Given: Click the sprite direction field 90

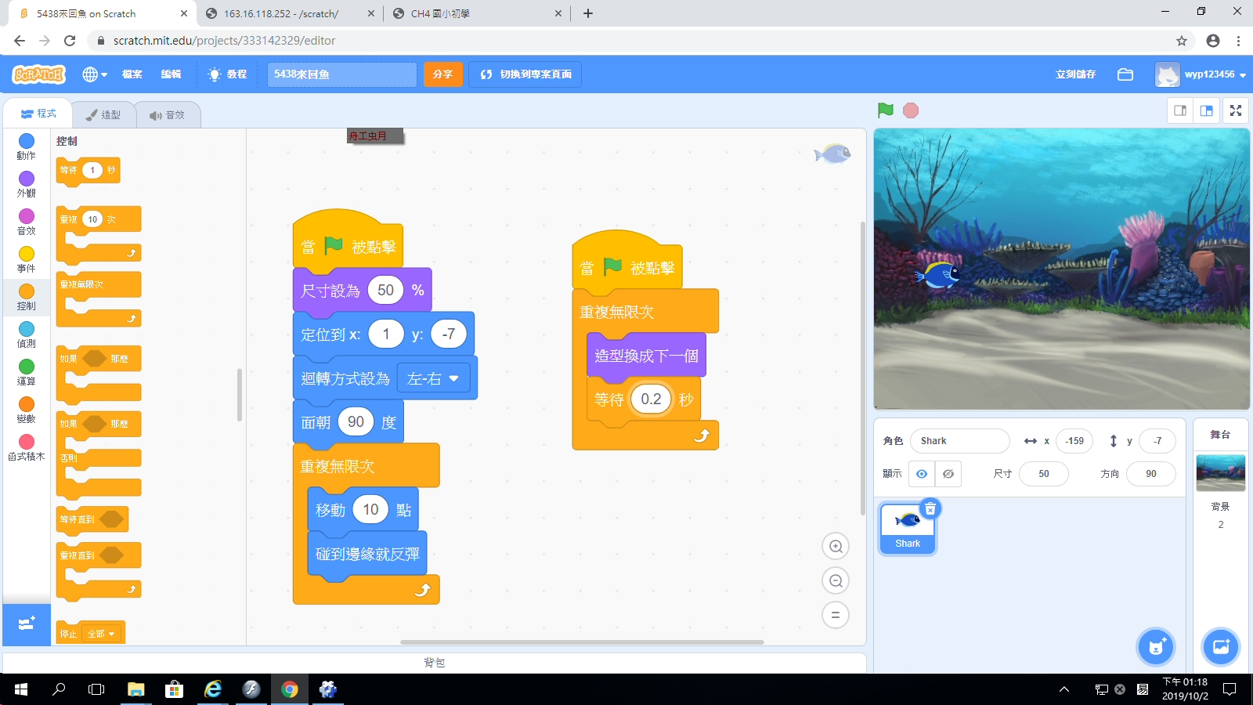Looking at the screenshot, I should coord(1151,474).
